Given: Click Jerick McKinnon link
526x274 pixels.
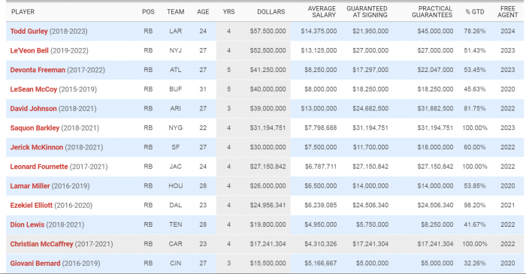Looking at the screenshot, I should tap(37, 147).
